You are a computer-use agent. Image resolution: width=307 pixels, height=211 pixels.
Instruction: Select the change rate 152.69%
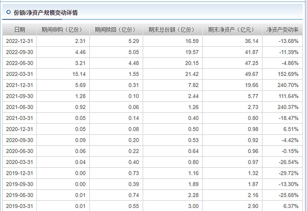[288, 74]
